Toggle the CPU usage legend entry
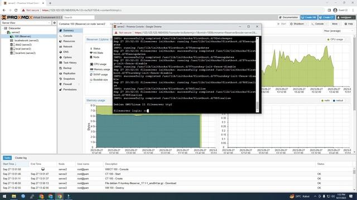 335,39
